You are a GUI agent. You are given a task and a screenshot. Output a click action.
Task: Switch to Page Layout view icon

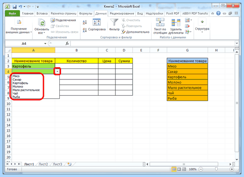pos(179,169)
